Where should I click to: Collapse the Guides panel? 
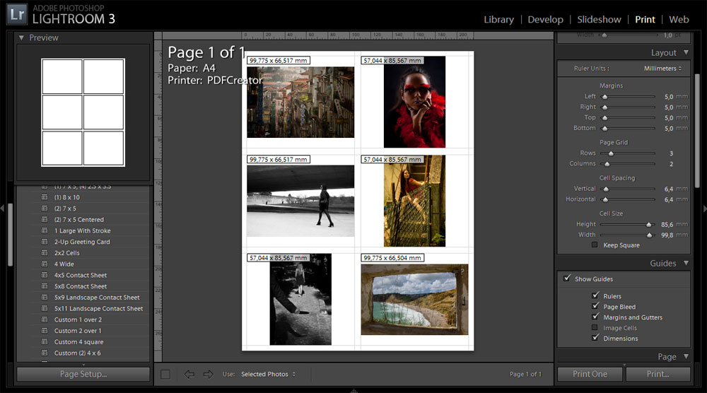686,263
